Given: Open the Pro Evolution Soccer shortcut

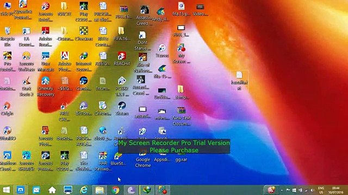Looking at the screenshot, I should (7, 62).
